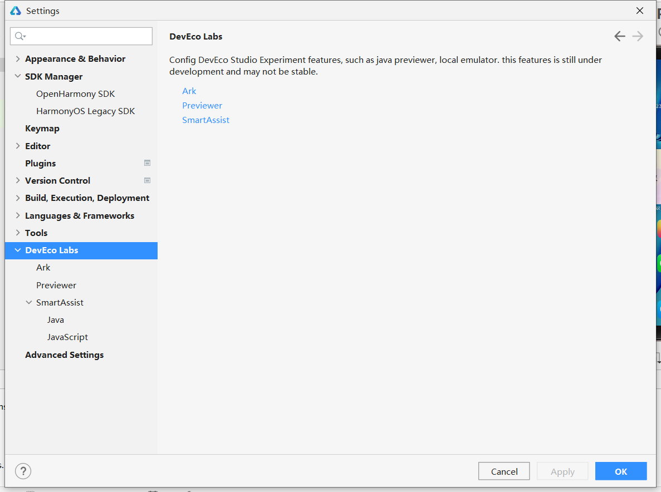Expand Appearance & Behavior section

click(x=18, y=59)
